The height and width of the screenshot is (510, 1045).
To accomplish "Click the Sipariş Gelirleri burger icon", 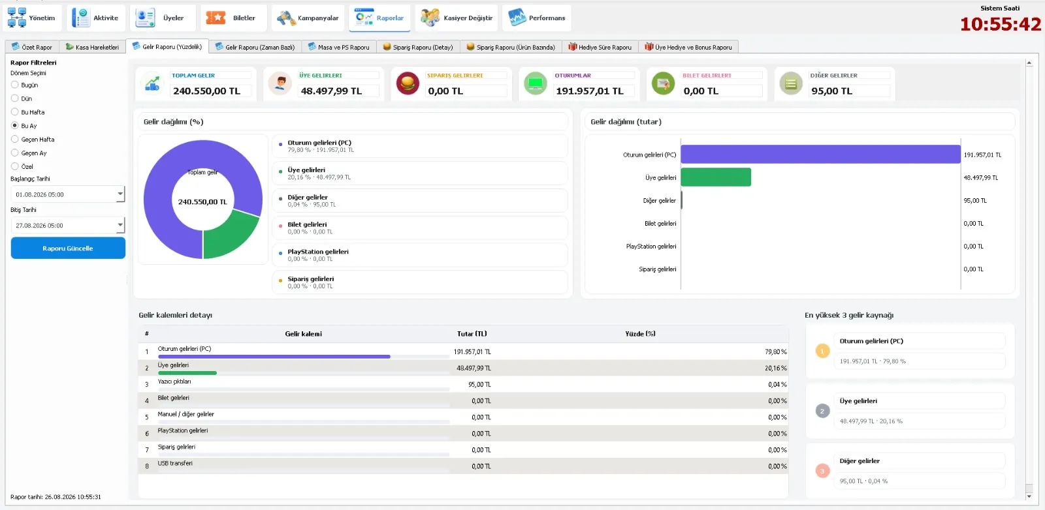I will pos(408,83).
